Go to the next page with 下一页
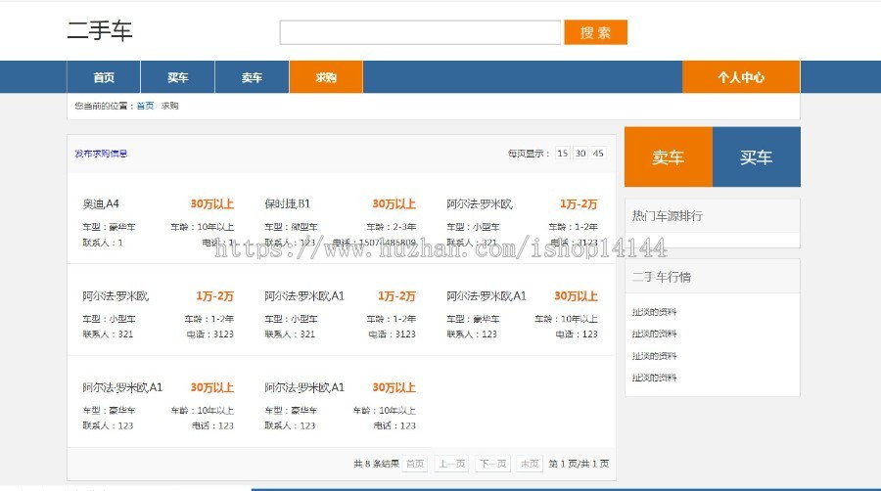The image size is (881, 491). (x=492, y=464)
